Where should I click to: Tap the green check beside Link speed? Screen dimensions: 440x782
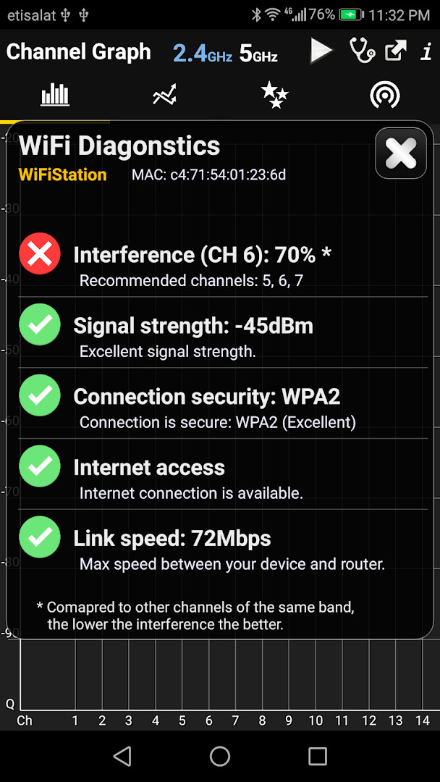click(40, 537)
